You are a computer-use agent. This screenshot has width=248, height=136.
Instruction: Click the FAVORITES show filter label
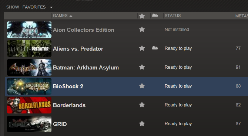[x=34, y=7]
